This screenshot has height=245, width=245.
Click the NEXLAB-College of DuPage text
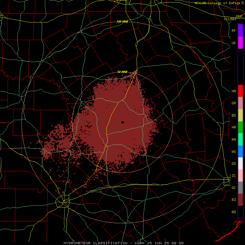(218, 3)
